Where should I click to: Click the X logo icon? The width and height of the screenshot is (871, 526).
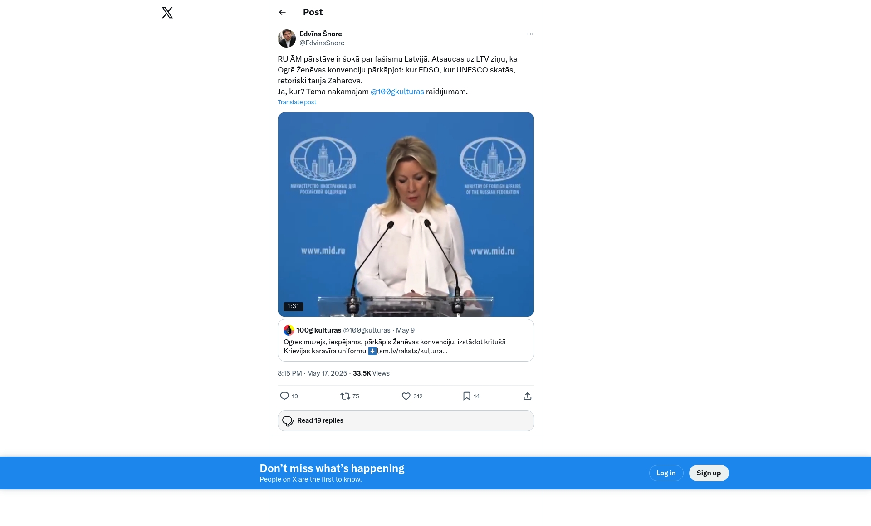click(167, 13)
